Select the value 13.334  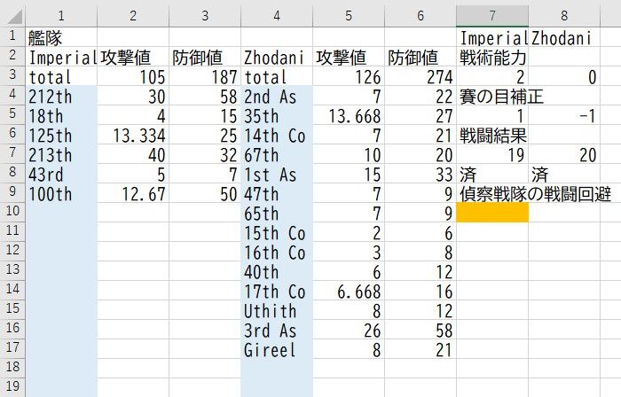[x=133, y=135]
